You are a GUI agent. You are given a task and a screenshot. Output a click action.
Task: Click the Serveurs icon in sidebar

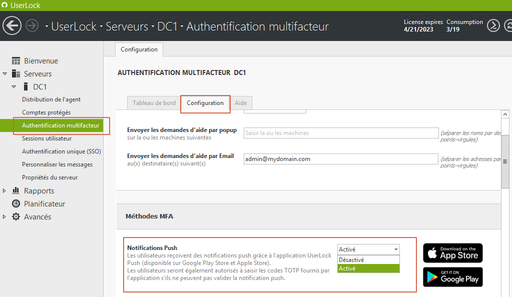click(16, 74)
